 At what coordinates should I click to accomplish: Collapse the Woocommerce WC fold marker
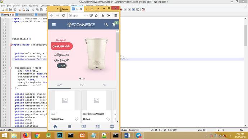pos(11,68)
